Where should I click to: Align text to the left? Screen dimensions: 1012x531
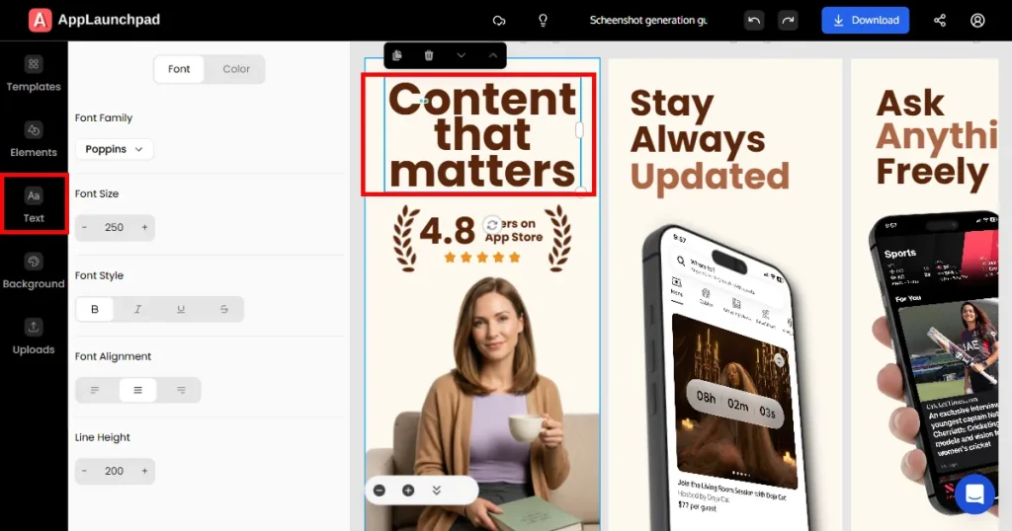(x=95, y=390)
